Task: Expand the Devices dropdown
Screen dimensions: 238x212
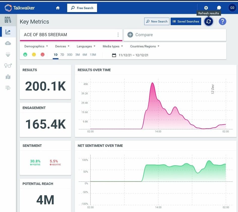Action: [x=62, y=46]
